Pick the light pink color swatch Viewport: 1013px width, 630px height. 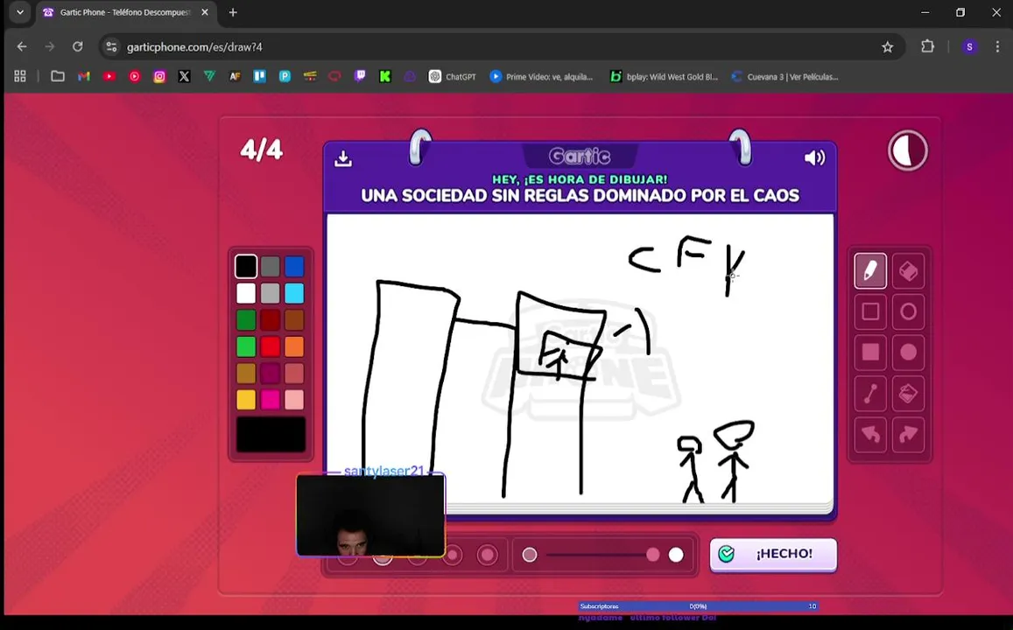294,400
